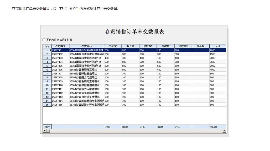This screenshot has height=151, width=270.
Task: Click inventory code cell 25967402
Action: click(60, 54)
